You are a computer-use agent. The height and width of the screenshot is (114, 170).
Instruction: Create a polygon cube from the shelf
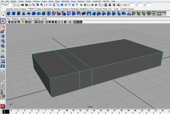pos(14,14)
